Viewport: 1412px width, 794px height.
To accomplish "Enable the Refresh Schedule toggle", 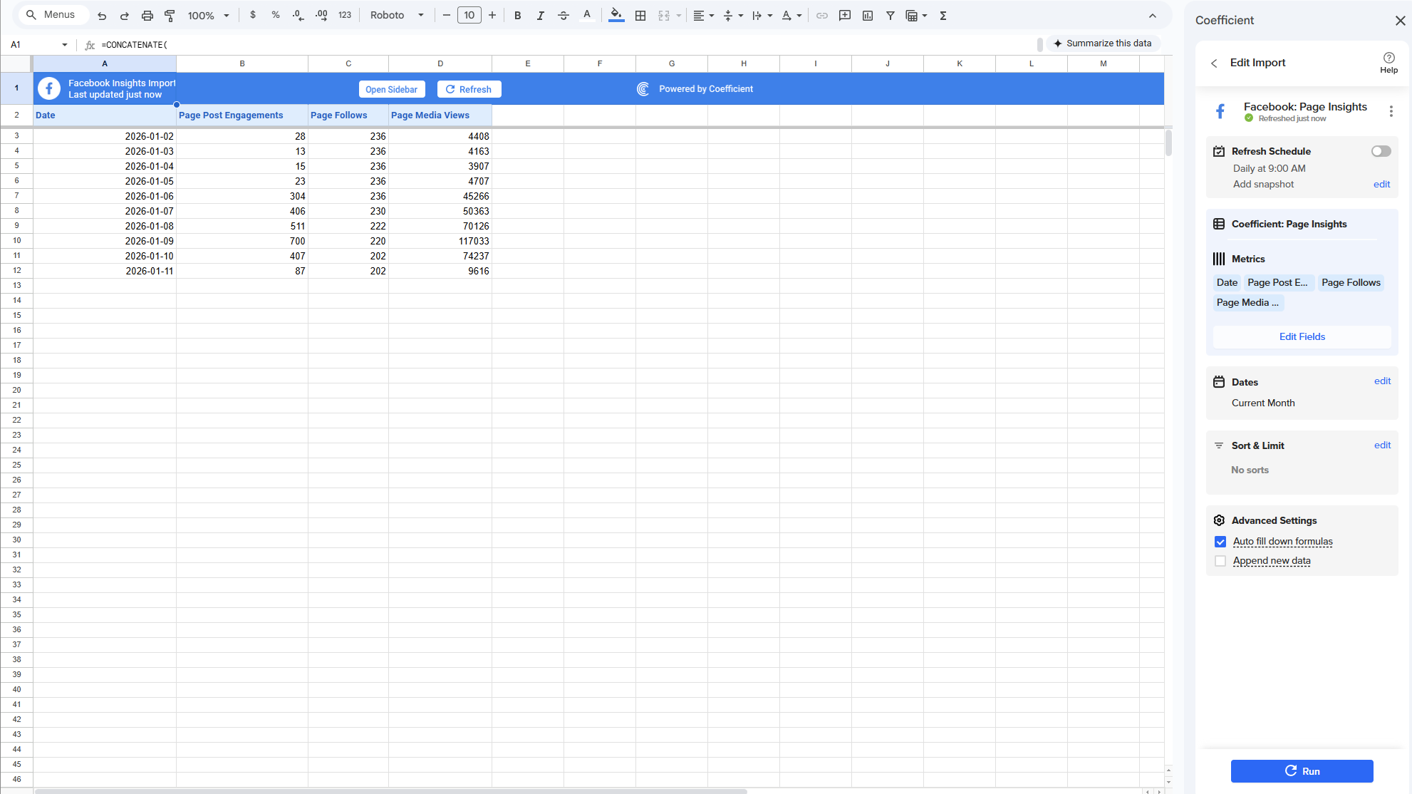I will point(1381,151).
